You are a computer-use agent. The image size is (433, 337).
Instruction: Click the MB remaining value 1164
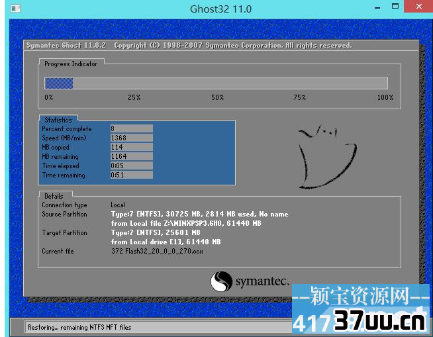tap(132, 156)
